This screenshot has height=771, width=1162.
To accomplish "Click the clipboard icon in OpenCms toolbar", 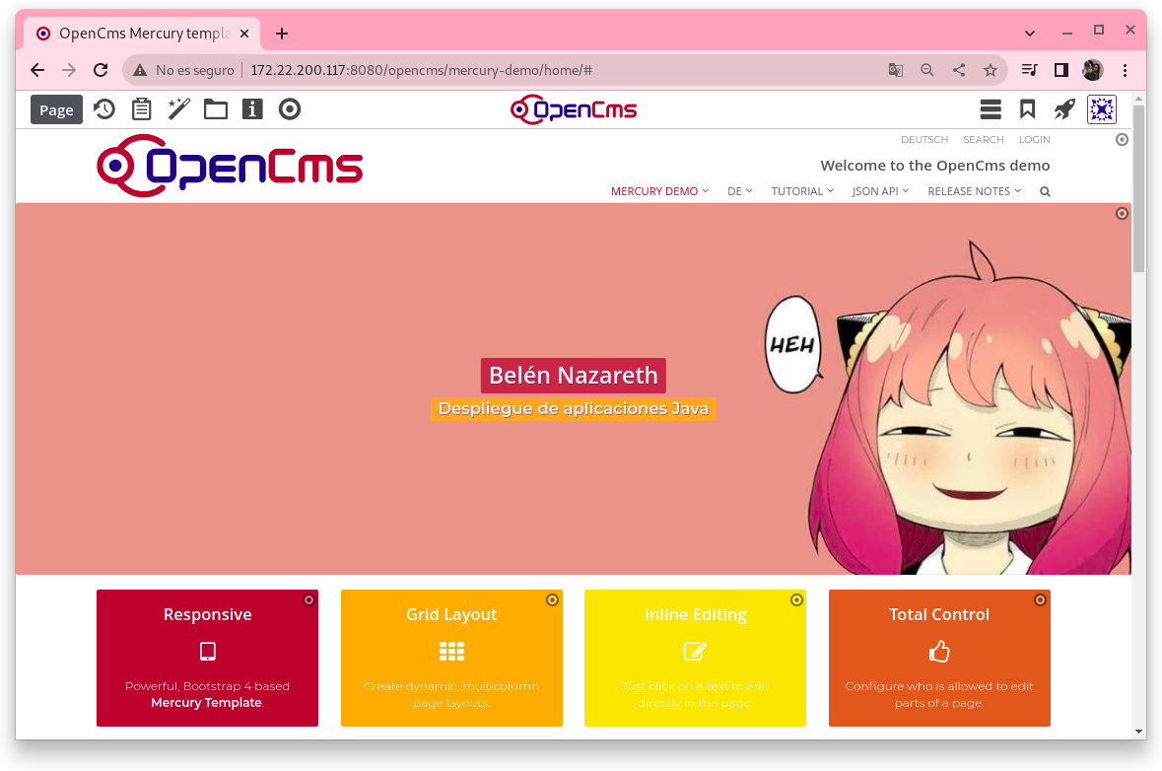I will click(142, 109).
